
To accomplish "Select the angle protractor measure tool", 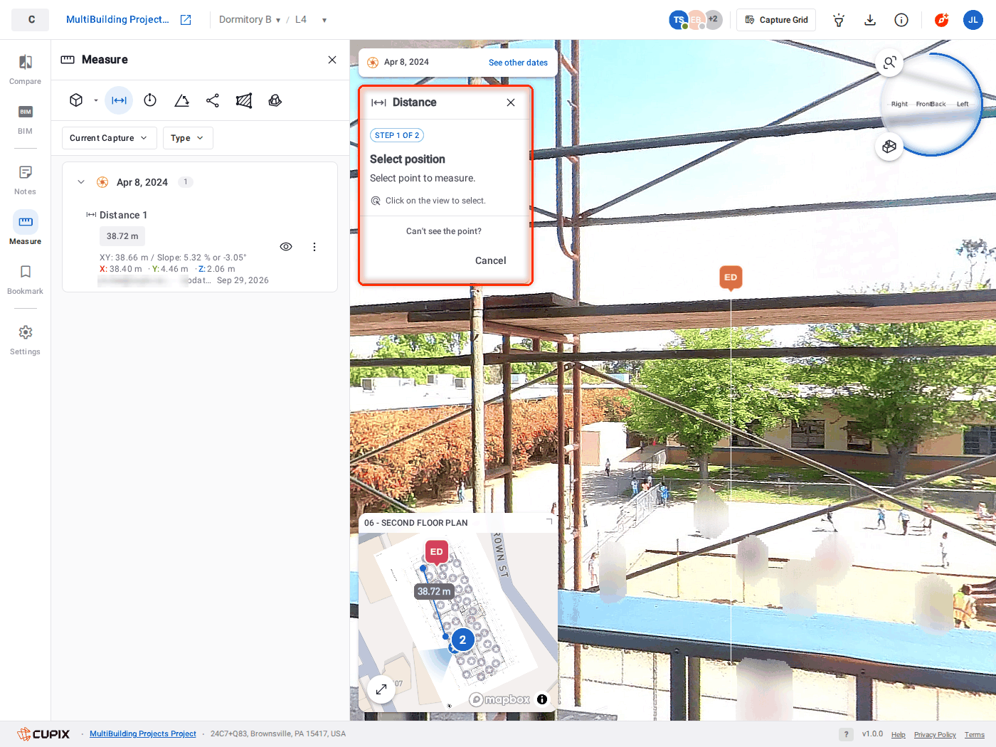I will pyautogui.click(x=150, y=100).
